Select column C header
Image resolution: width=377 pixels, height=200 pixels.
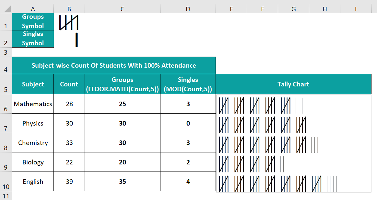[123, 9]
